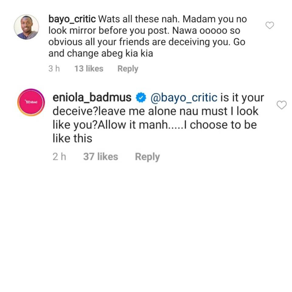Reply to the bayo_critic comment

click(x=128, y=69)
